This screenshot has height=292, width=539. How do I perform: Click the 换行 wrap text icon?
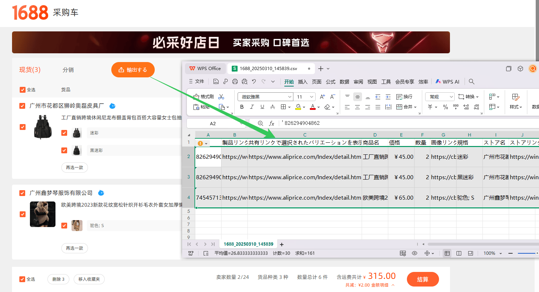click(x=404, y=97)
